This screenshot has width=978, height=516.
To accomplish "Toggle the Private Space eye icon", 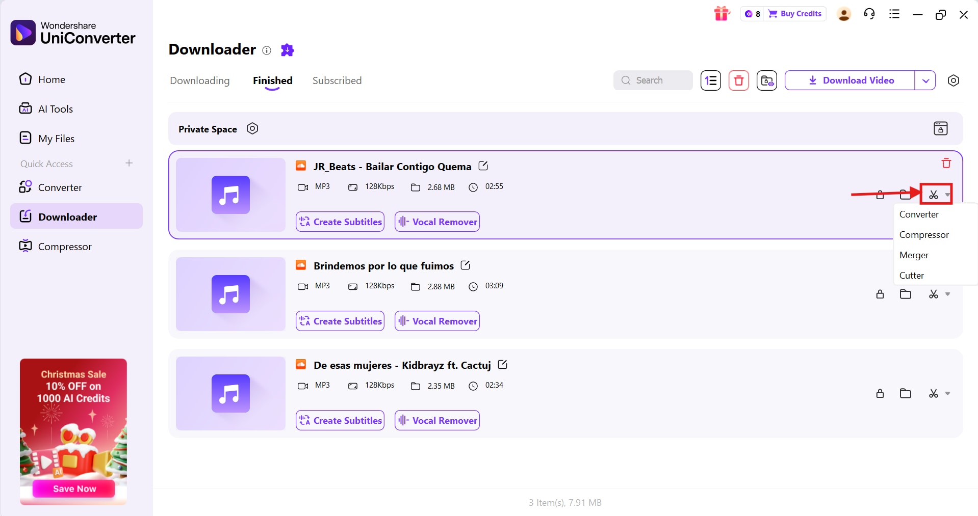I will tap(252, 128).
